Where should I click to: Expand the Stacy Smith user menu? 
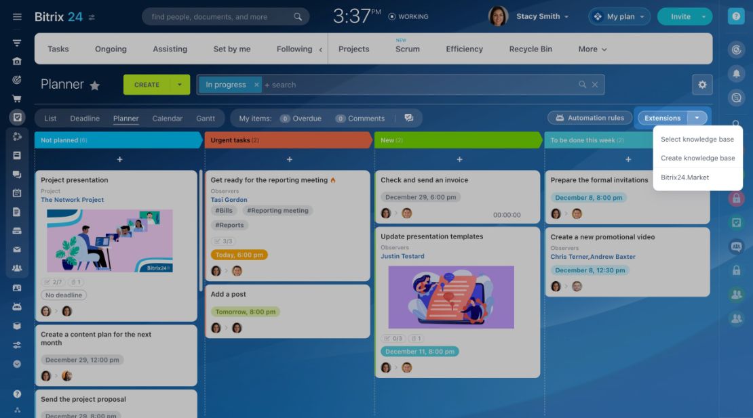pos(543,16)
